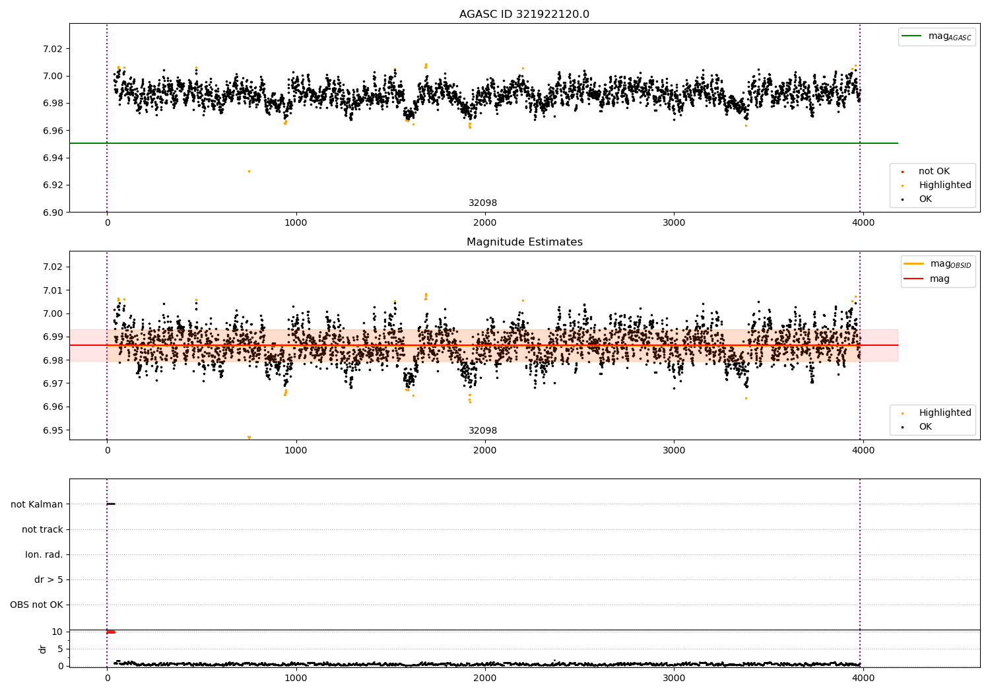Click the '4000' tick label on the bottom axis

pos(863,677)
